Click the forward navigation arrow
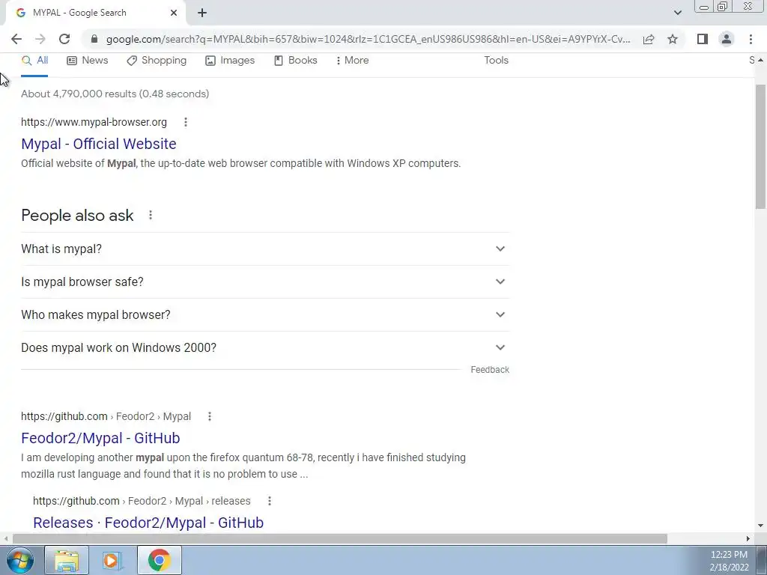Image resolution: width=767 pixels, height=575 pixels. pyautogui.click(x=40, y=39)
